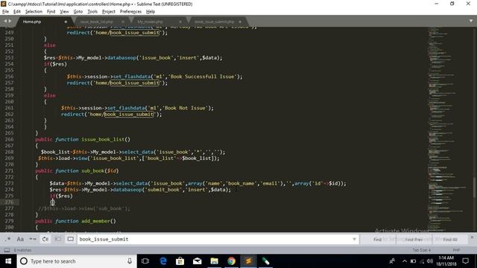The width and height of the screenshot is (477, 268).
Task: Click the volume speaker icon
Action: pyautogui.click(x=429, y=261)
